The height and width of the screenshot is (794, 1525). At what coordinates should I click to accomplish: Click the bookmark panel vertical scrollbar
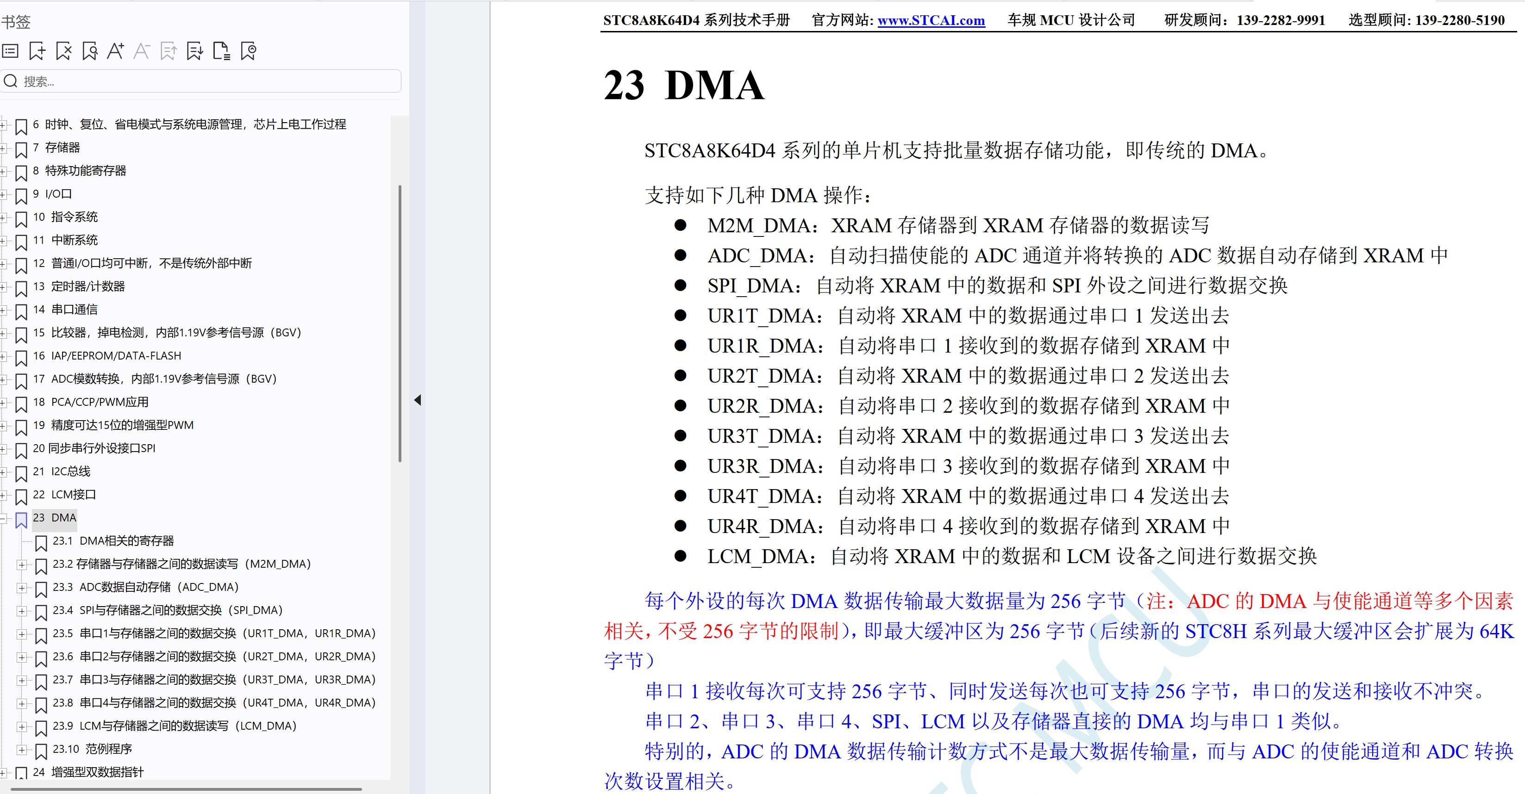tap(400, 323)
